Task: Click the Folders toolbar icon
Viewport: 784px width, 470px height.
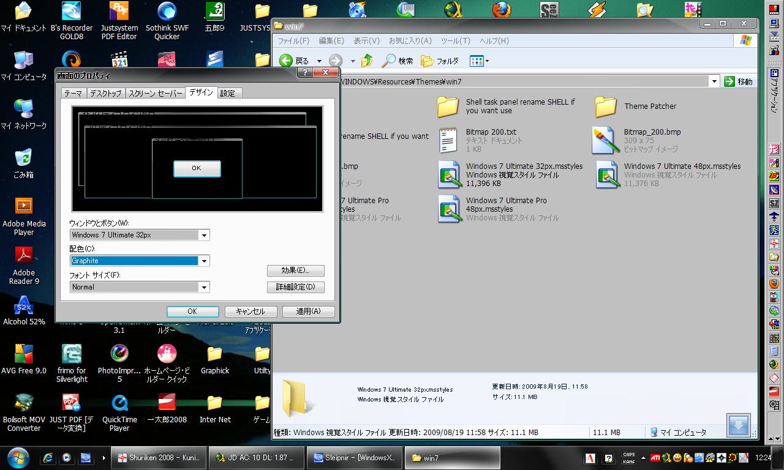Action: 428,61
